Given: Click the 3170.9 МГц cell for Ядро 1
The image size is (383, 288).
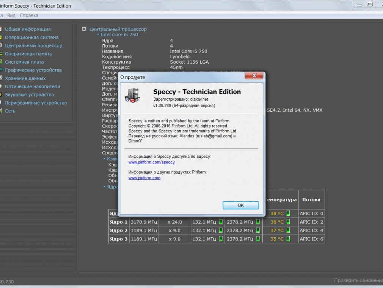Looking at the screenshot, I should point(144,222).
